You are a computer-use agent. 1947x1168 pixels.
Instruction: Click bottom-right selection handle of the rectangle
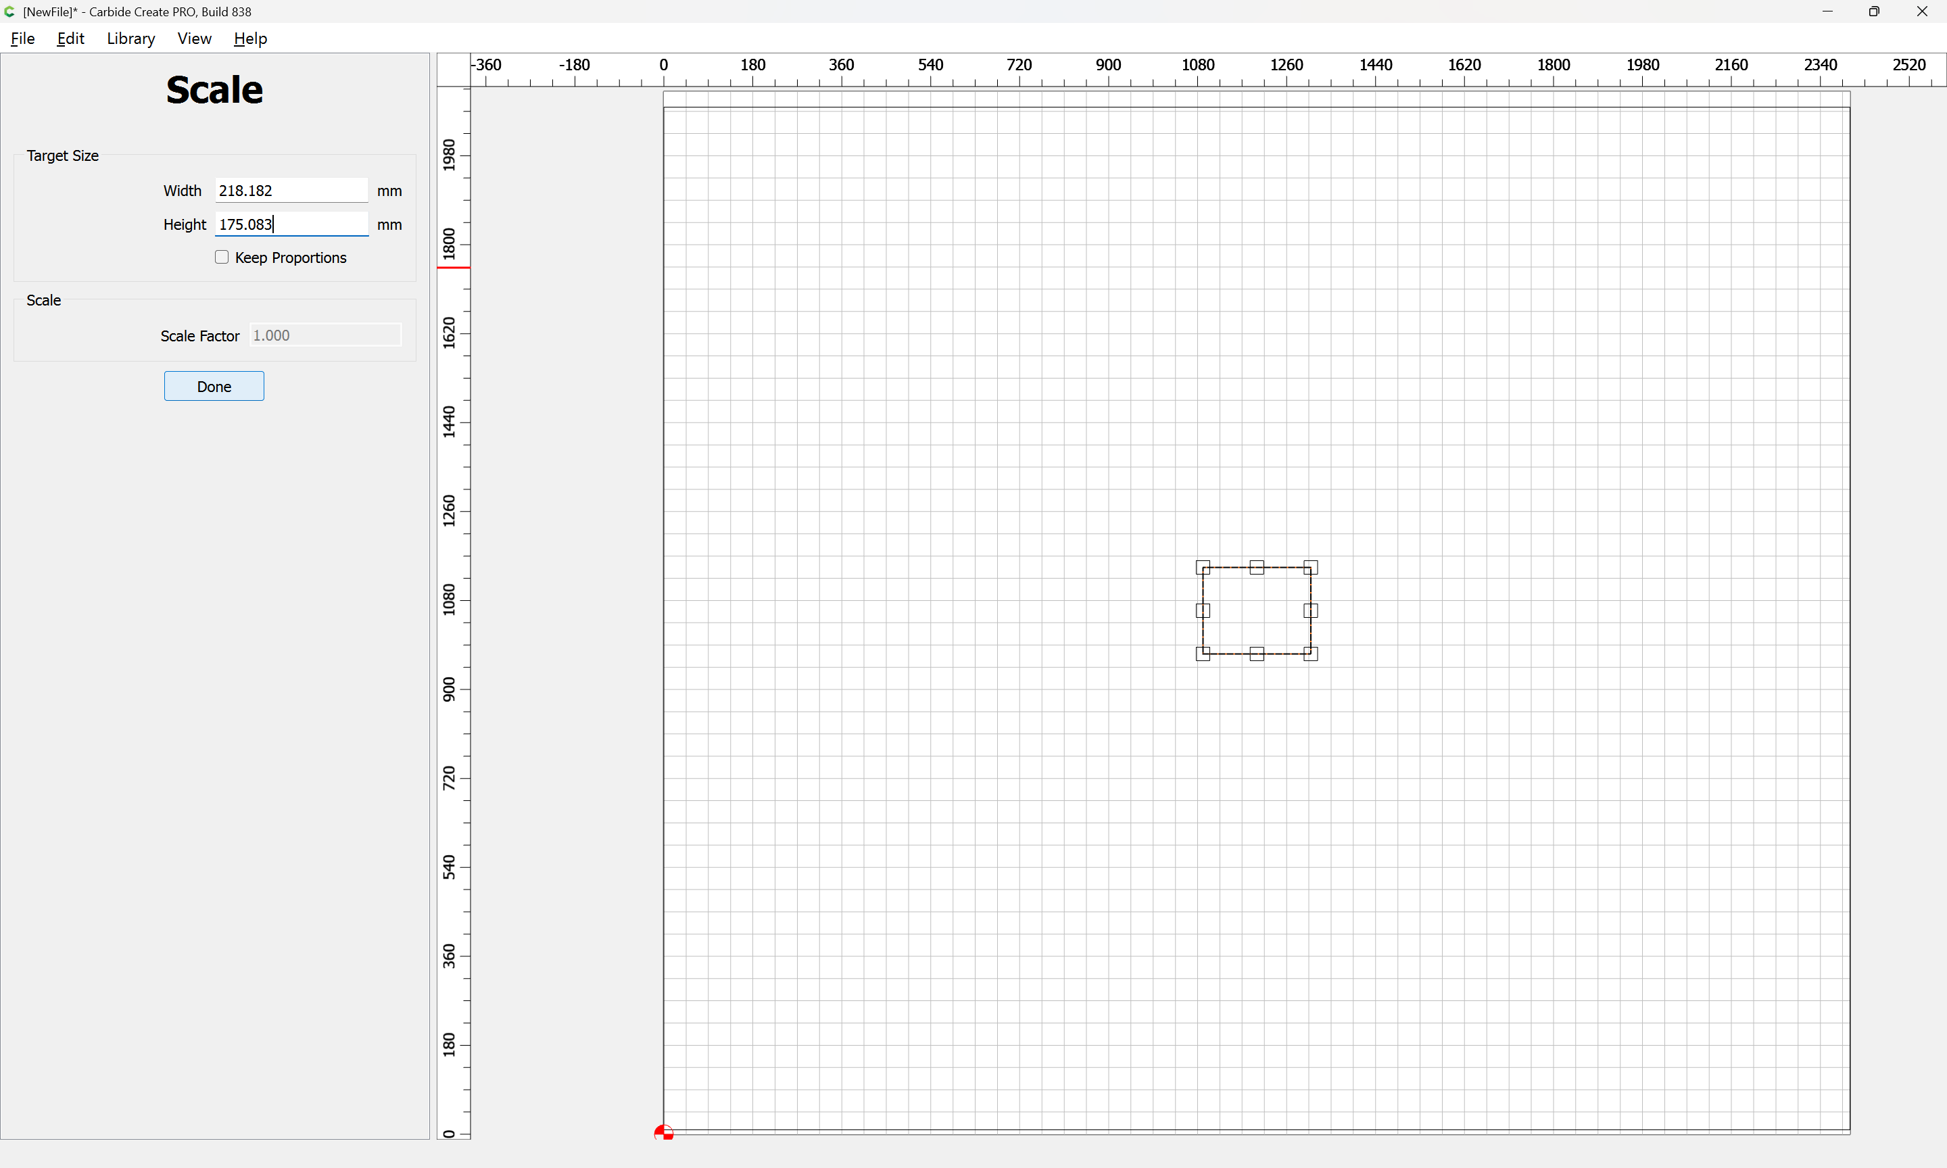point(1310,653)
